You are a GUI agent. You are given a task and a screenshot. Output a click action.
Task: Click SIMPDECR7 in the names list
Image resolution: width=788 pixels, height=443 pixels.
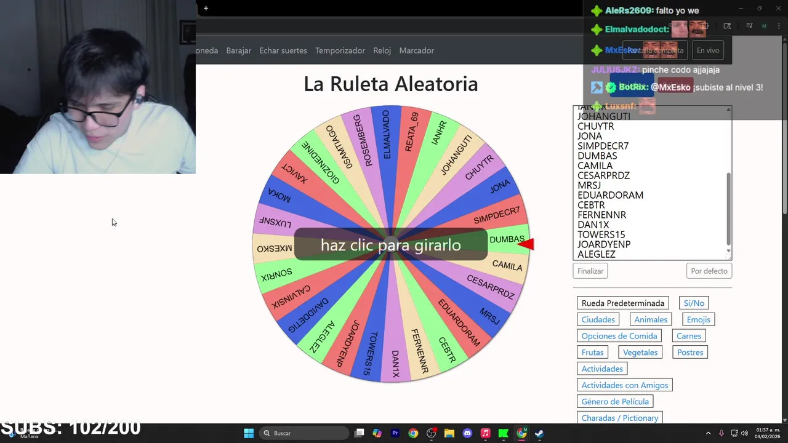click(603, 146)
